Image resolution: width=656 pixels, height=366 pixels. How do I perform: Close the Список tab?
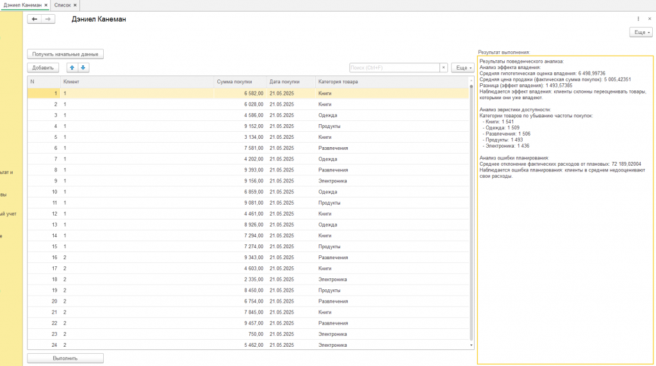click(x=75, y=5)
